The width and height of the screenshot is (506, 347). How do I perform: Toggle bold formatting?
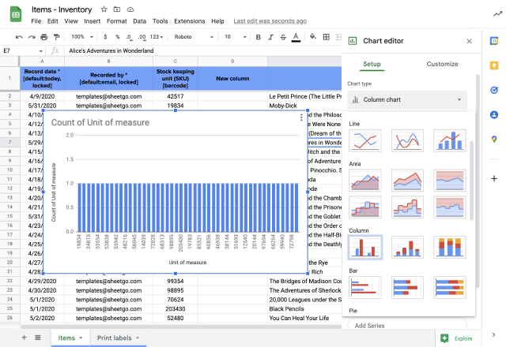pos(259,37)
